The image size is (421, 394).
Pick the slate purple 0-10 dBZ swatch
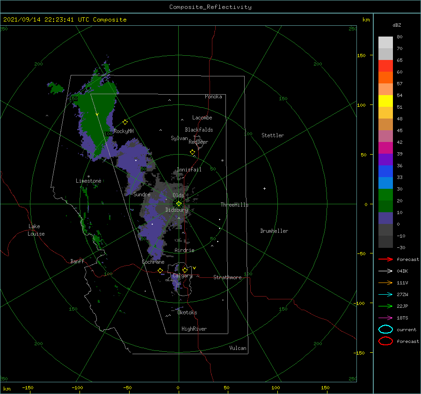(385, 218)
